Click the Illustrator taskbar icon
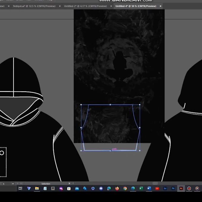 tap(181, 188)
